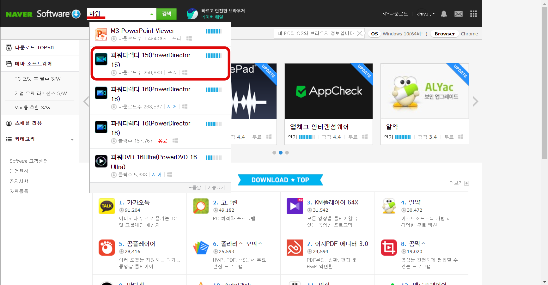The image size is (548, 285).
Task: Open the 폴라리스 오피스 app icon
Action: pyautogui.click(x=201, y=247)
